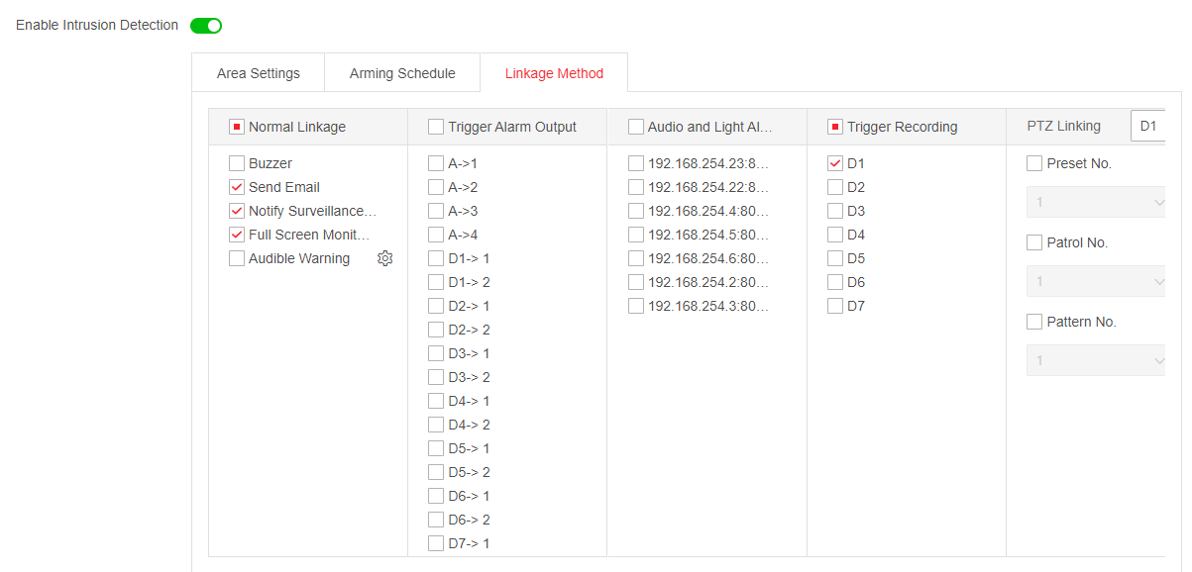Image resolution: width=1192 pixels, height=572 pixels.
Task: Uncheck Full Screen Monitoring option
Action: [237, 235]
